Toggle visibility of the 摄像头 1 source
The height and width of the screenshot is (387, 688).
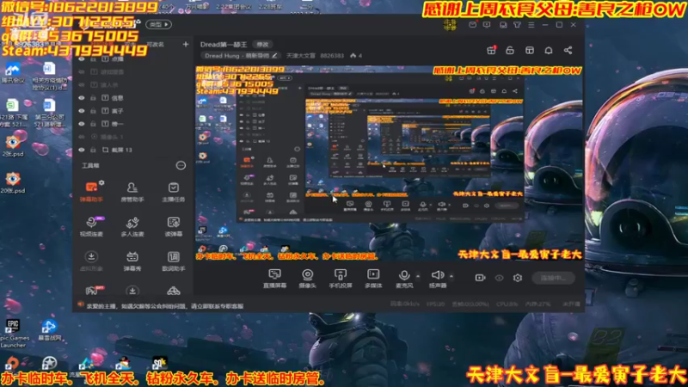tap(81, 137)
